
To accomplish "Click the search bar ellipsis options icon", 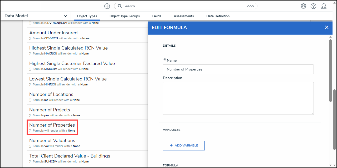I will pos(250,6).
